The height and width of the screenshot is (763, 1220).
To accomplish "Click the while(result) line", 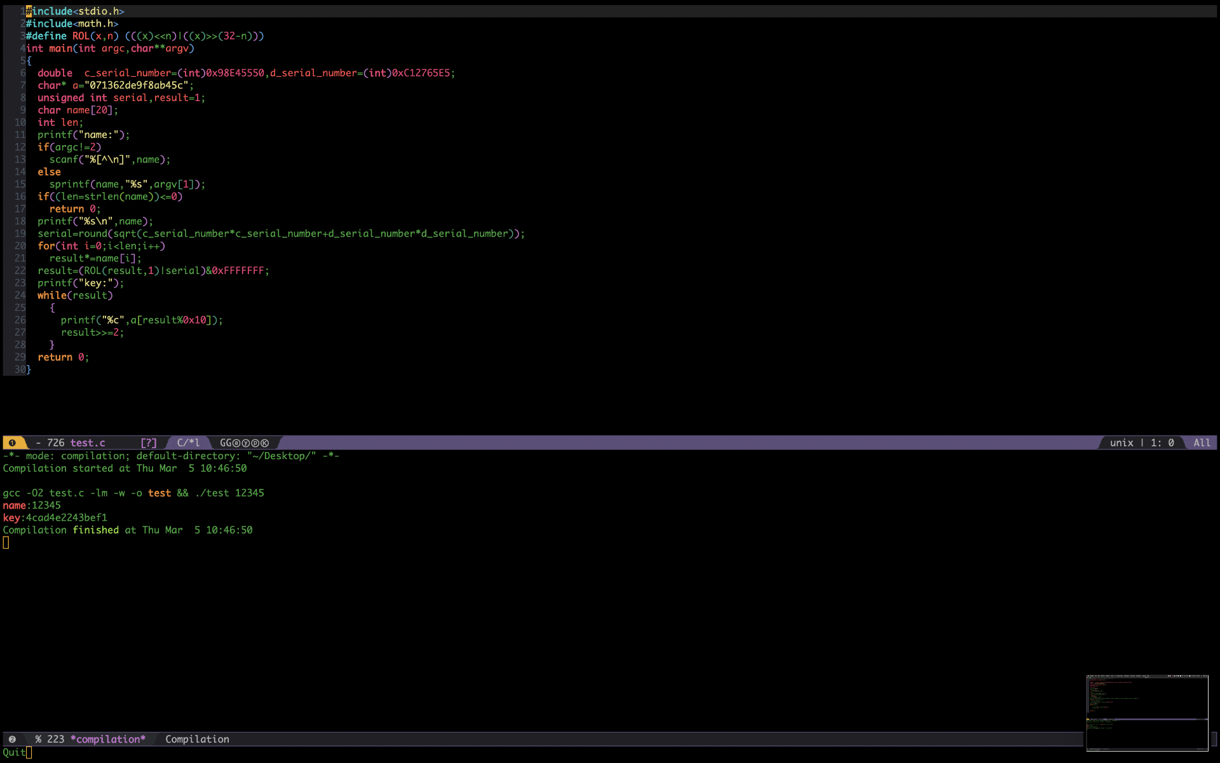I will pos(75,296).
